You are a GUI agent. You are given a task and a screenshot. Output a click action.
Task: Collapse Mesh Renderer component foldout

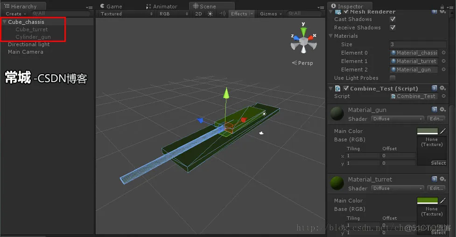tap(330, 12)
